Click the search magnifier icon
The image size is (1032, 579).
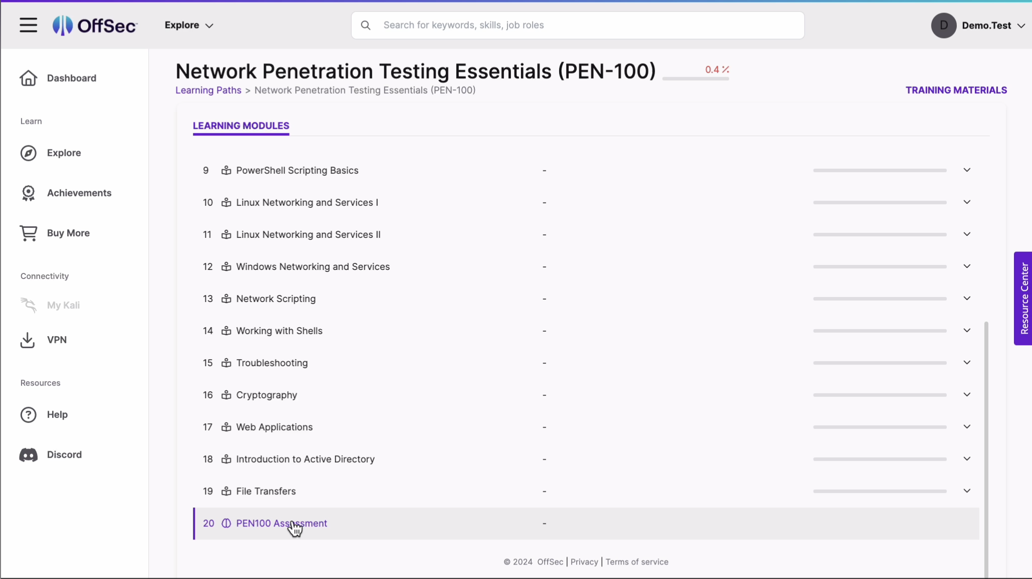[366, 25]
